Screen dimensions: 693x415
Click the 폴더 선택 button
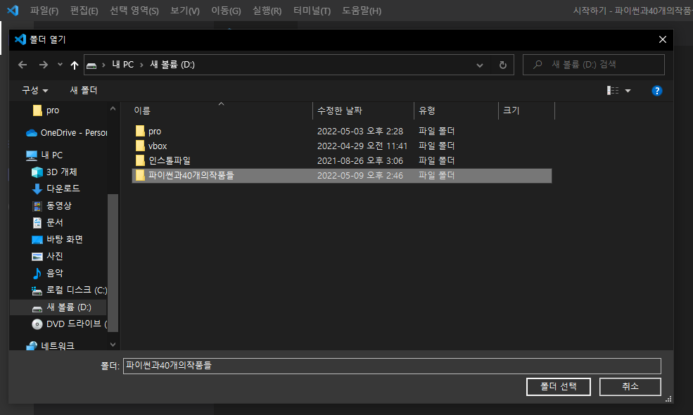(558, 386)
